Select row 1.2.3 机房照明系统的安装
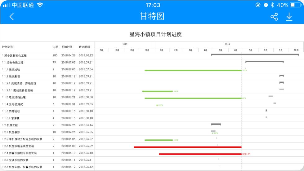The height and width of the screenshot is (171, 304). pos(152,146)
